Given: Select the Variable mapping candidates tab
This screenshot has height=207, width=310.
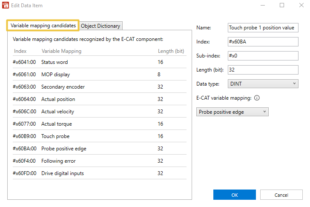Looking at the screenshot, I should click(43, 26).
